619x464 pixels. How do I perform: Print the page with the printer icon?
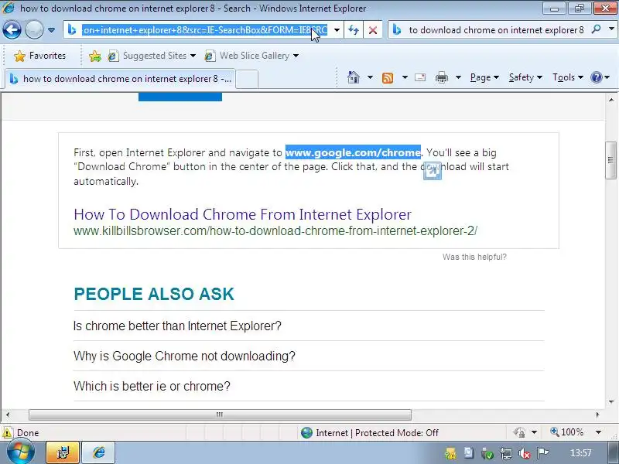coord(441,77)
